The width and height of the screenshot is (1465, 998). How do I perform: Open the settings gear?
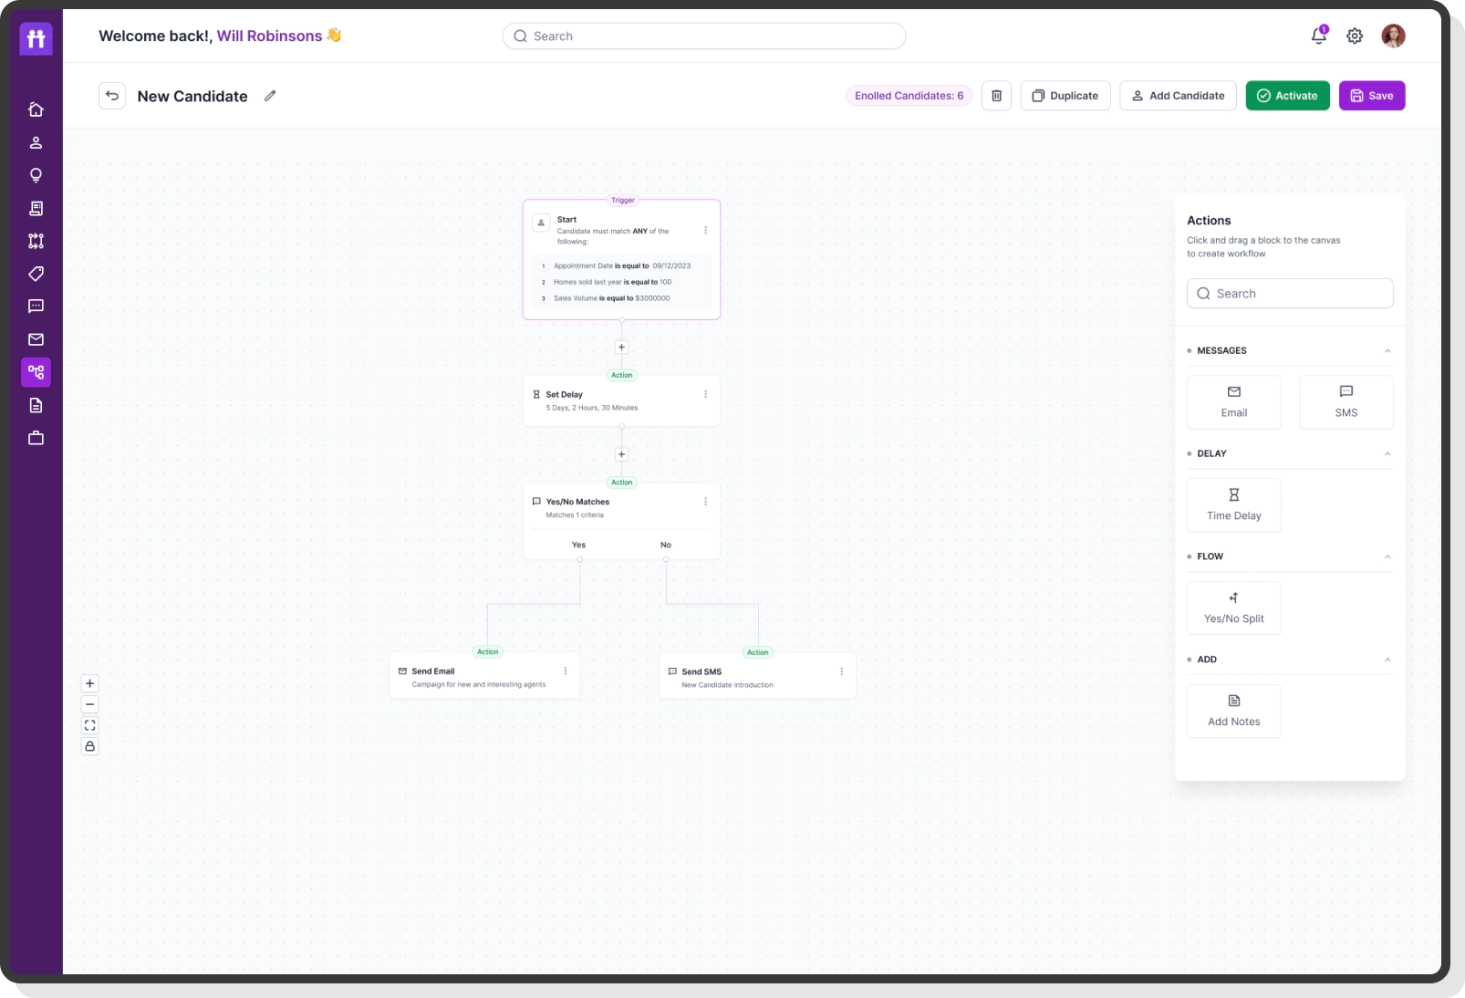(x=1355, y=36)
